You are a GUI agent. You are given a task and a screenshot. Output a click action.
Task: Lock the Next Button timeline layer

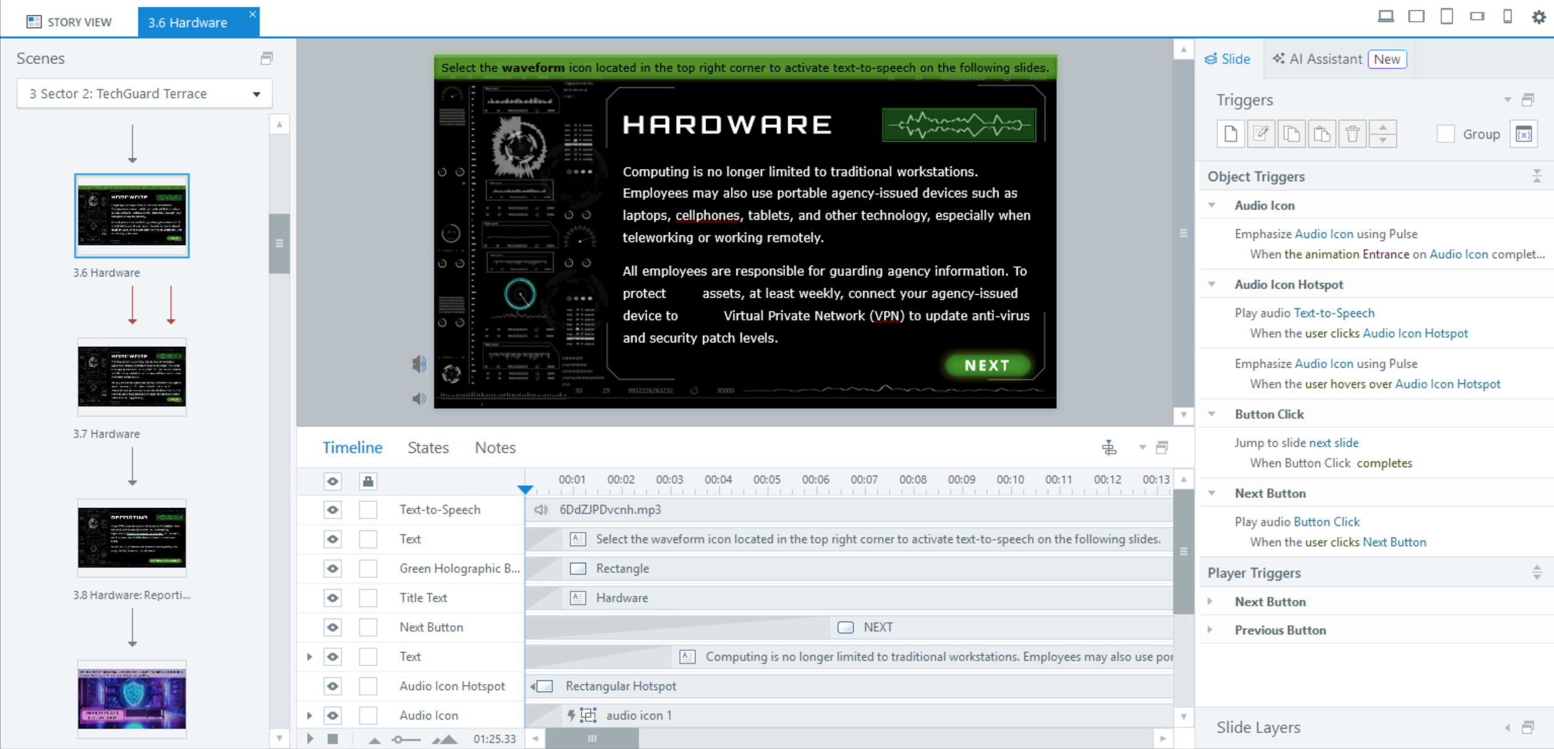tap(368, 627)
